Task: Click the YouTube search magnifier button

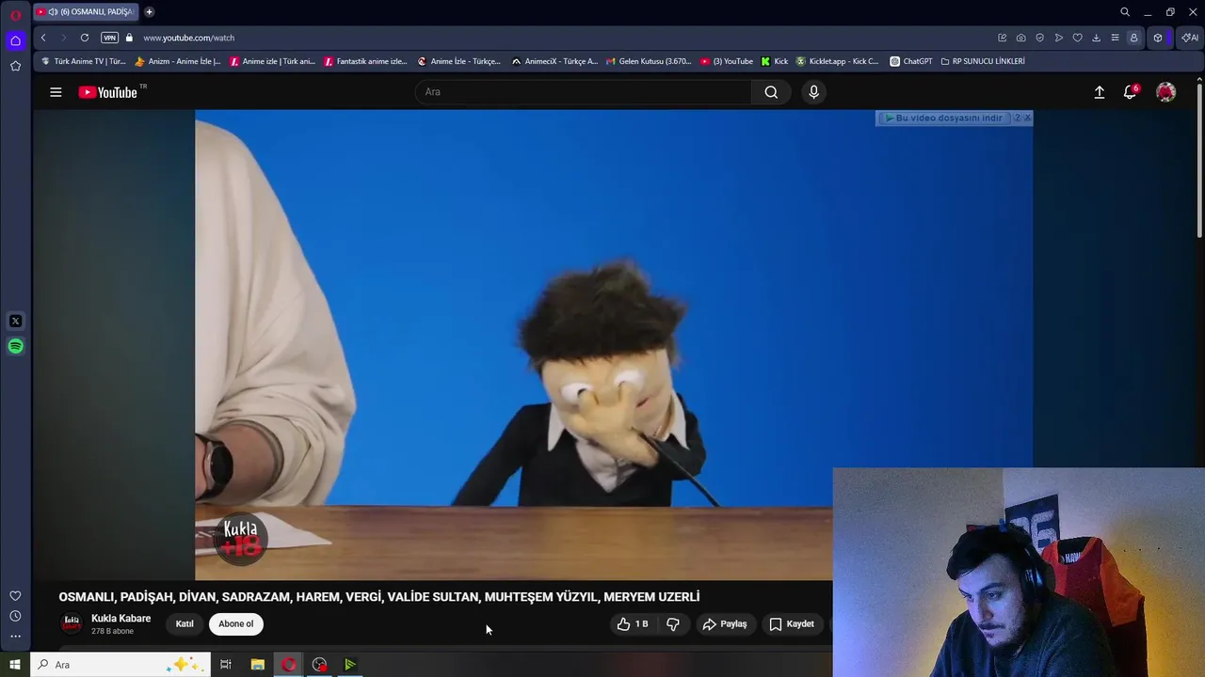Action: click(771, 92)
